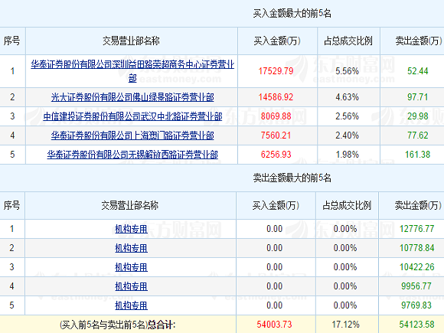Select sell amount 52.44
The width and height of the screenshot is (444, 333).
point(418,70)
